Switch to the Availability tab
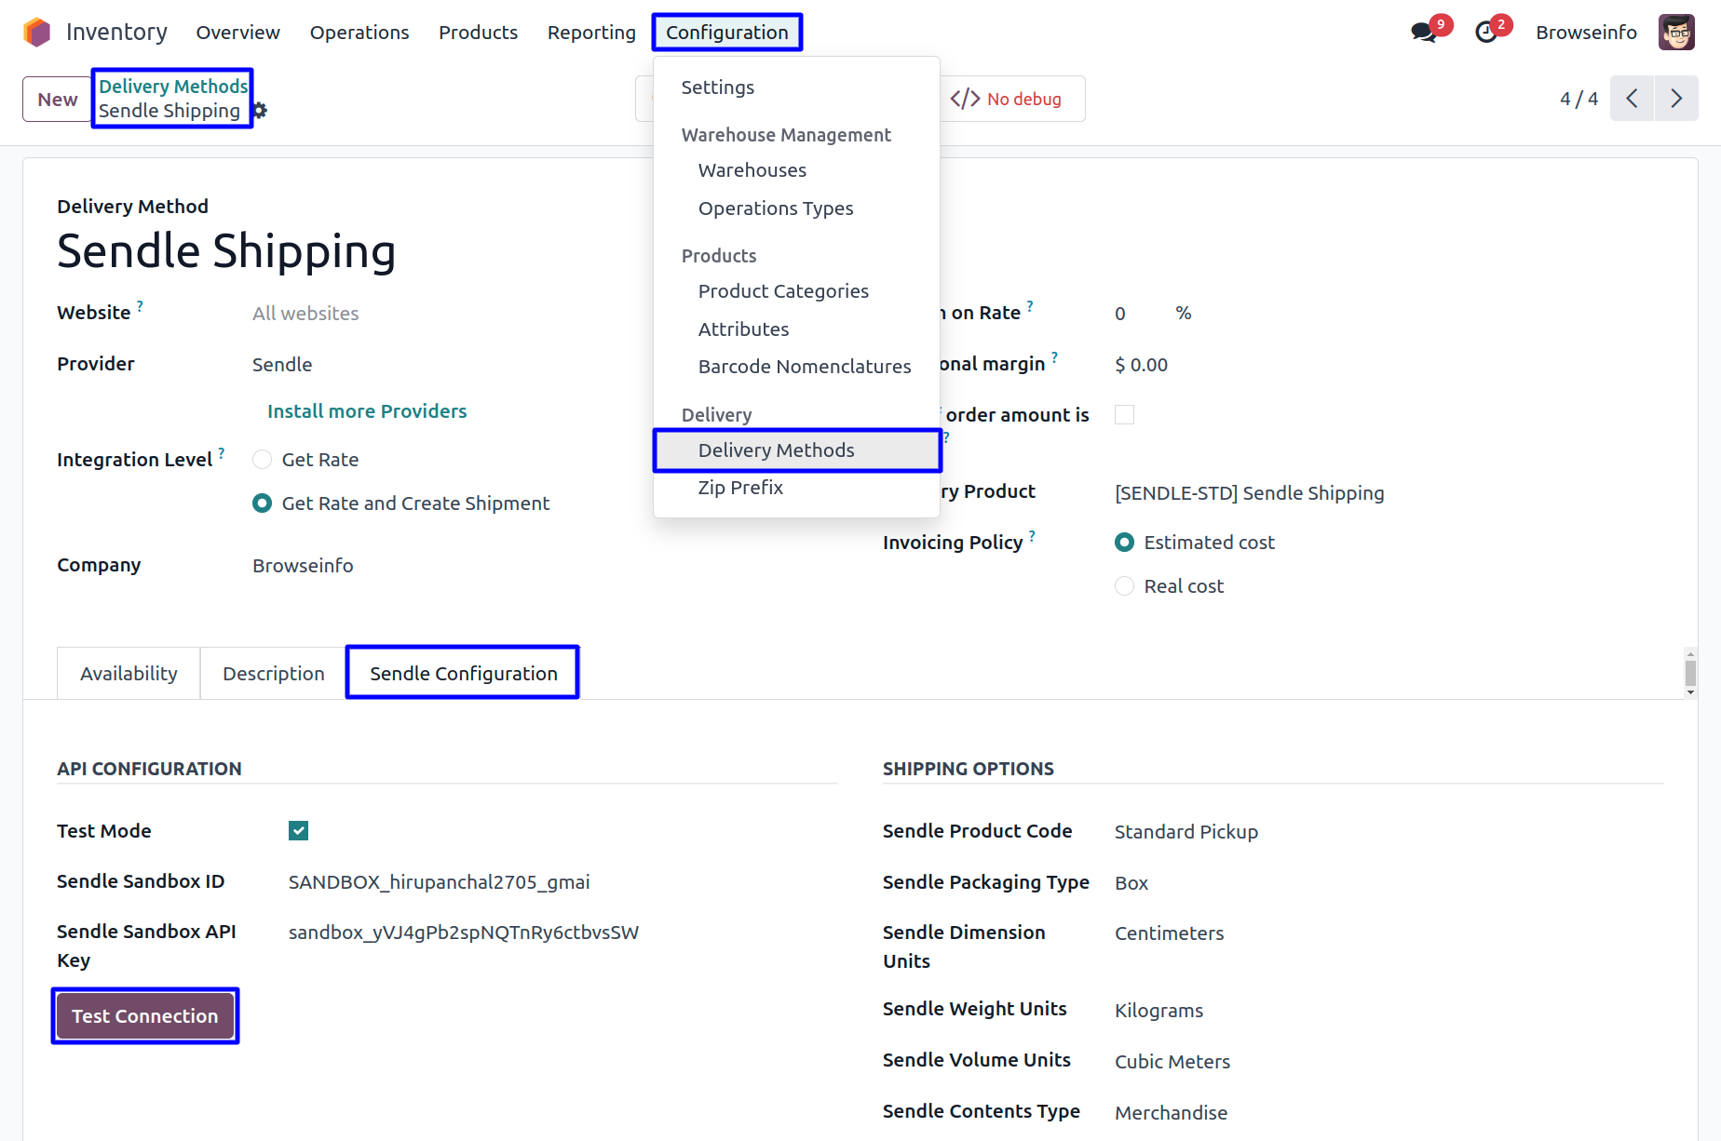This screenshot has width=1721, height=1141. (129, 674)
